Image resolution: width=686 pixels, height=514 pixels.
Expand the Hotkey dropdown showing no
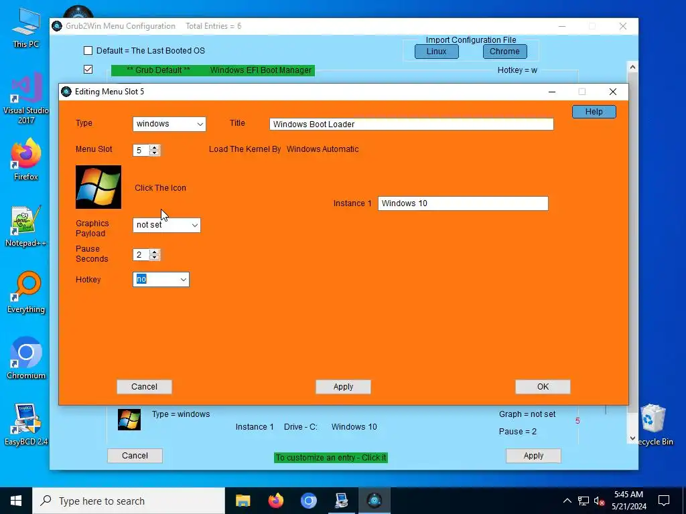tap(161, 279)
